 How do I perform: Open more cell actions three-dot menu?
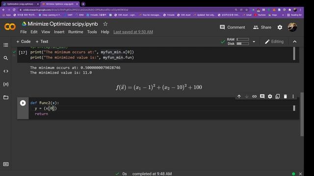tap(293, 97)
